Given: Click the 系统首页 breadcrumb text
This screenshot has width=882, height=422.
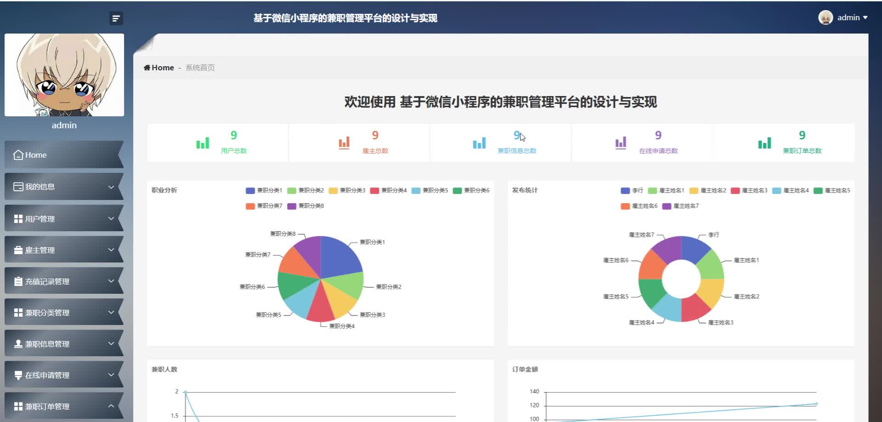Looking at the screenshot, I should tap(200, 68).
